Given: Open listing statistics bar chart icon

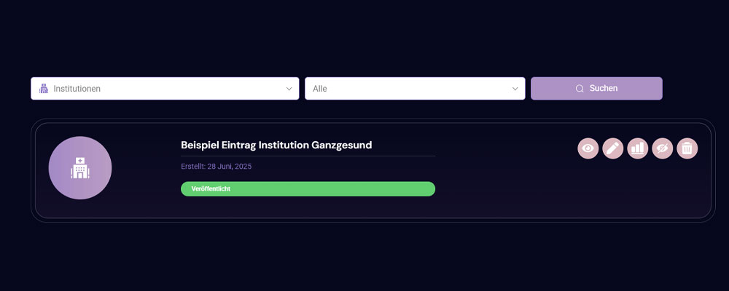Looking at the screenshot, I should (x=637, y=148).
